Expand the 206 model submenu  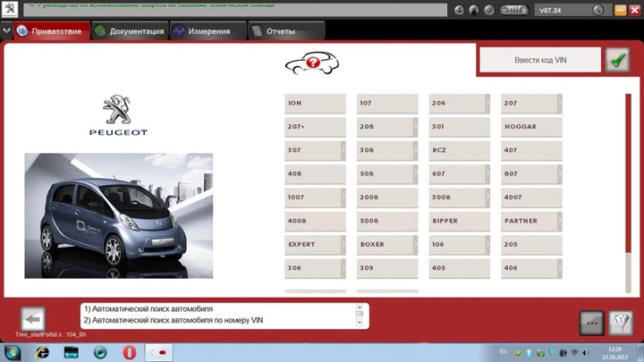point(487,104)
